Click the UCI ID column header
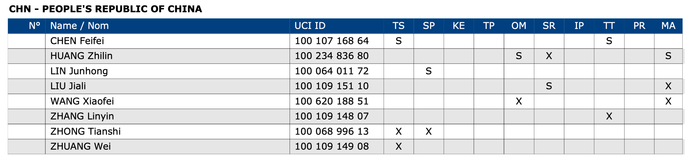The height and width of the screenshot is (167, 688). tap(310, 26)
